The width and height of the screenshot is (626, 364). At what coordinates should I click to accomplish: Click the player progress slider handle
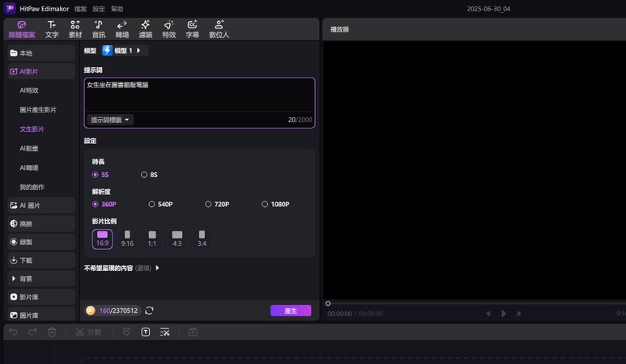coord(328,303)
